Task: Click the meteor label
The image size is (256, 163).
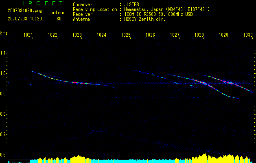Action: click(x=58, y=13)
